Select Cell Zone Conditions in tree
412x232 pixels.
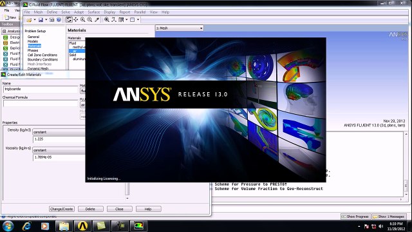[x=42, y=55]
